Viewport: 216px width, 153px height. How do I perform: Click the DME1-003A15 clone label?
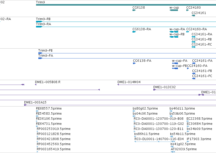(x=35, y=102)
